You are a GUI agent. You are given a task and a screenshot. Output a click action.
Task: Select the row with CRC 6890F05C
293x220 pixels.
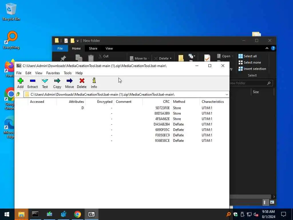[122, 130]
